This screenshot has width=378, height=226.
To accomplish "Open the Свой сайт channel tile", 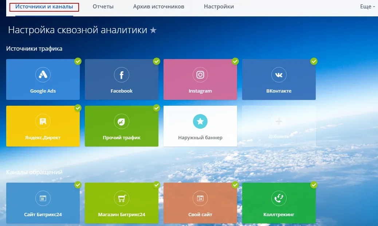I will click(200, 203).
